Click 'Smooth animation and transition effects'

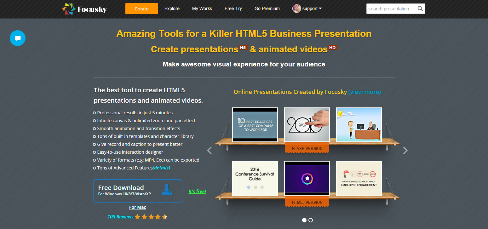[x=139, y=129]
